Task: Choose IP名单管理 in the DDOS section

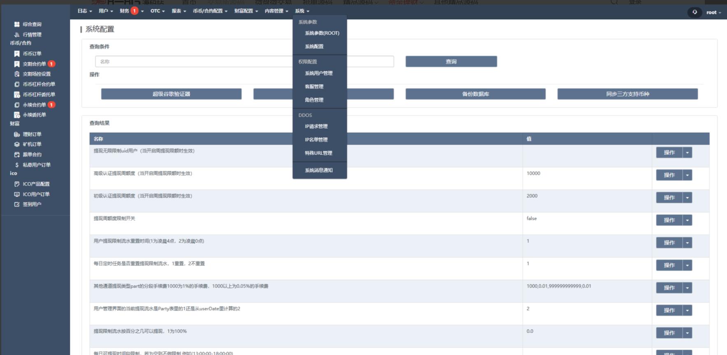Action: [x=316, y=140]
